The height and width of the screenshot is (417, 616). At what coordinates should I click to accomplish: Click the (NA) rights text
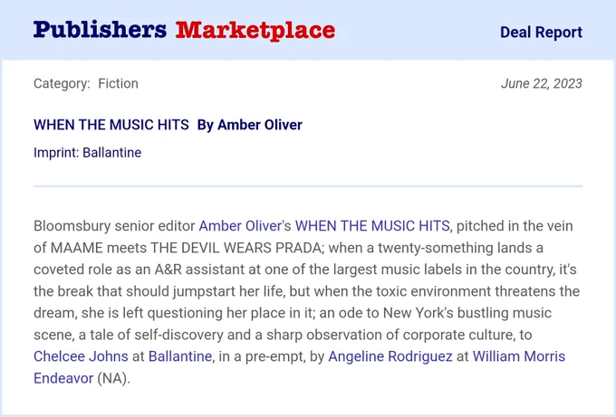tap(112, 378)
